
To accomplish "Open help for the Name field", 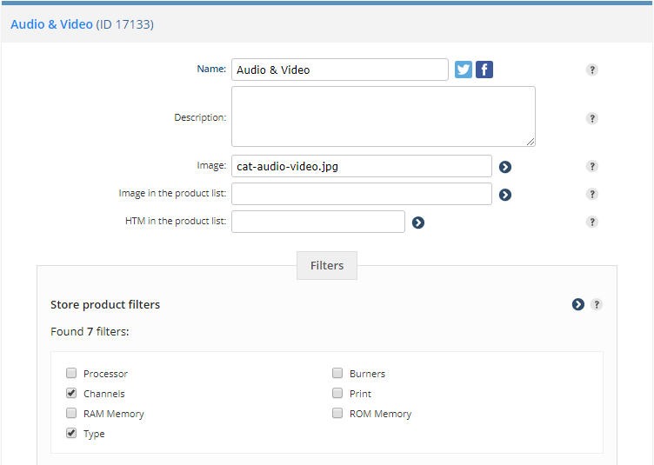I will (592, 70).
